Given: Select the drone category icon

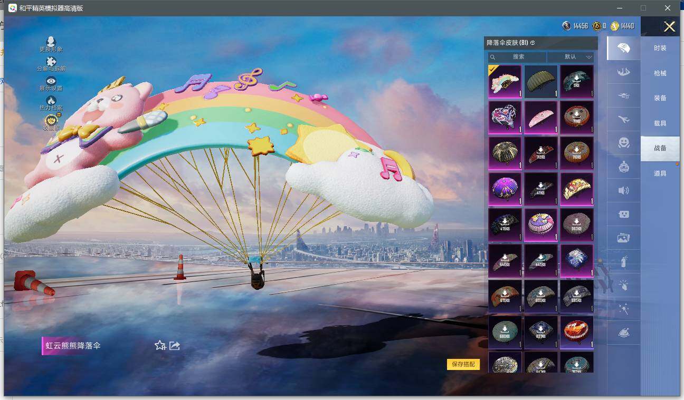Looking at the screenshot, I should (623, 96).
